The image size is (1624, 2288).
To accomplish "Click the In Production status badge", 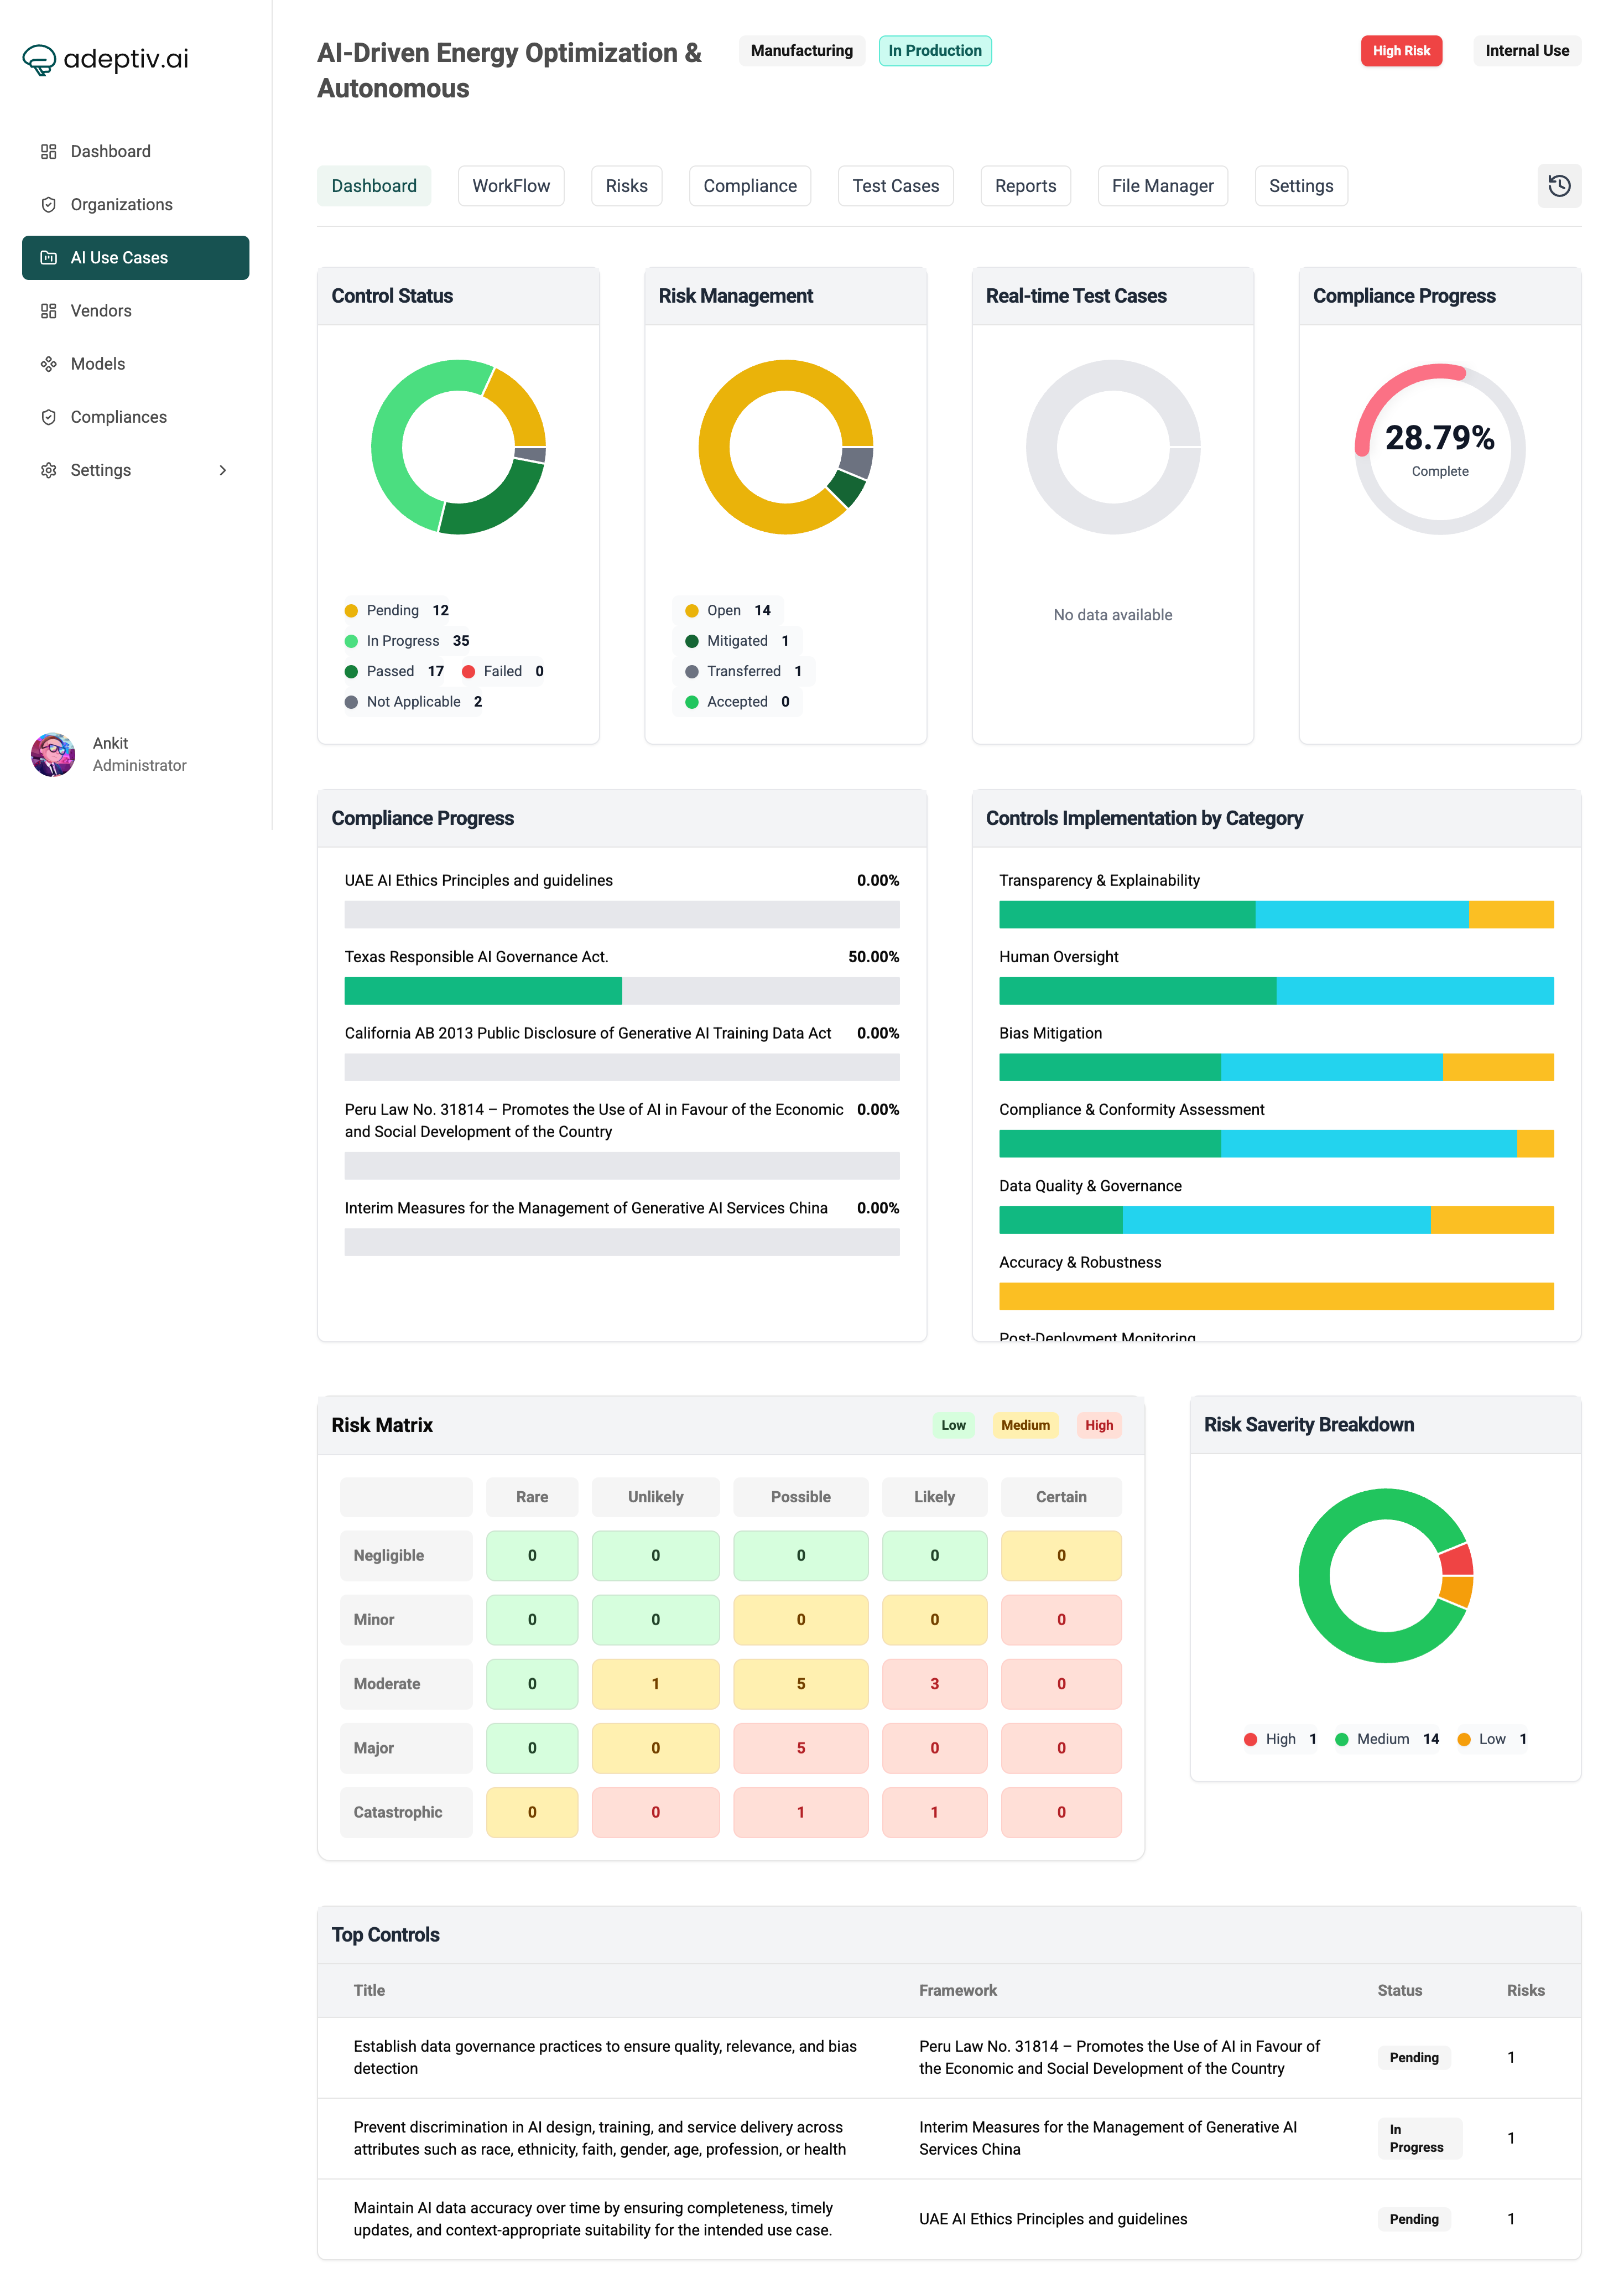I will (934, 50).
